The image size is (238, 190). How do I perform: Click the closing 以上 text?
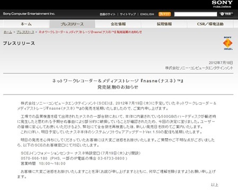coord(215,185)
